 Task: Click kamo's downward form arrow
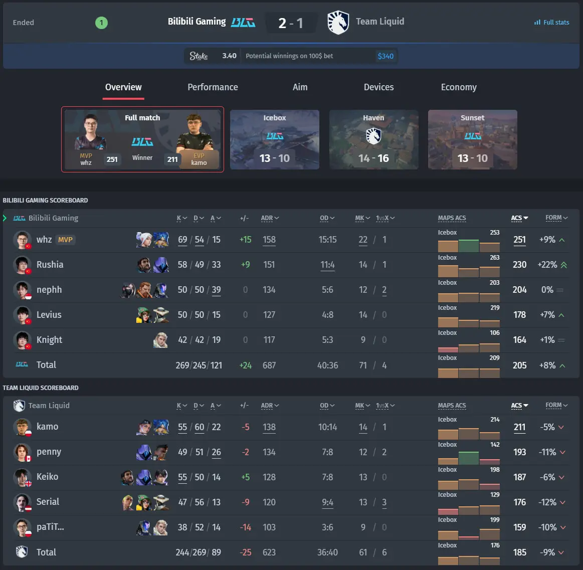pyautogui.click(x=561, y=427)
